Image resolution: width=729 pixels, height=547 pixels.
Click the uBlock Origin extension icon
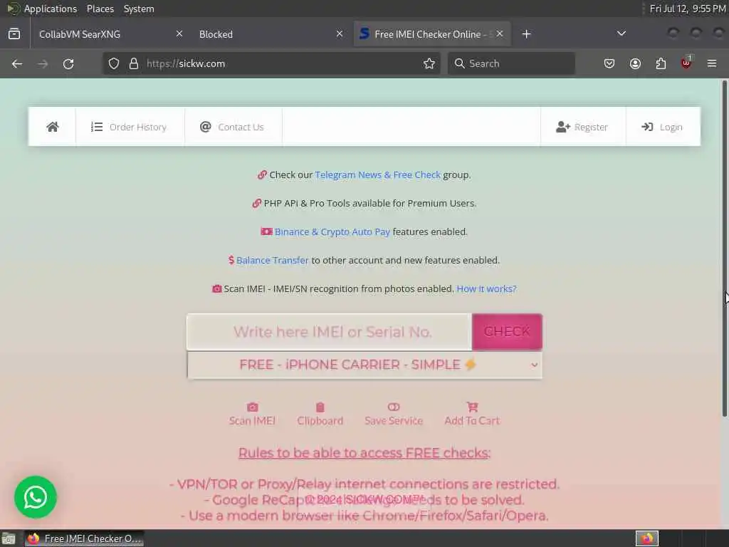coord(686,63)
